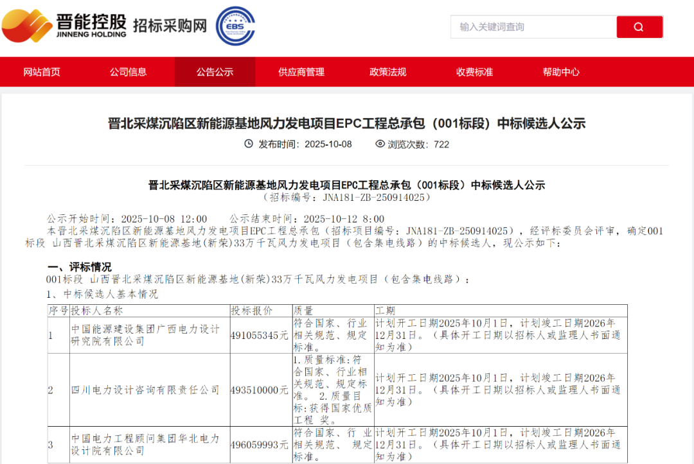694x464 pixels.
Task: Click bidder 四川电力设计咨询有限责任公司 cell
Action: [x=149, y=390]
